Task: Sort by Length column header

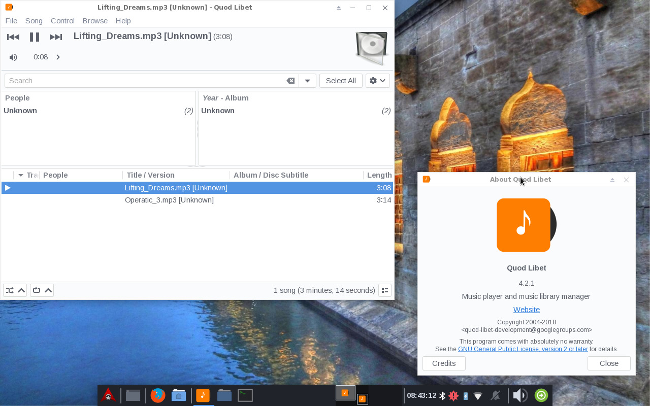Action: tap(379, 175)
